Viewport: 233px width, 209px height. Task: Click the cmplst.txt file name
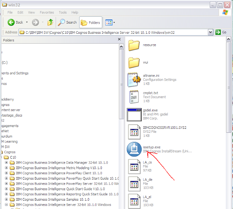tap(150, 93)
